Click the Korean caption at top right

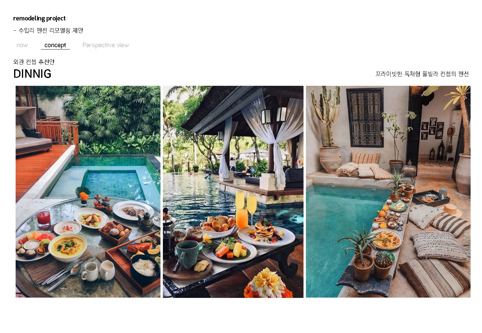pyautogui.click(x=422, y=74)
